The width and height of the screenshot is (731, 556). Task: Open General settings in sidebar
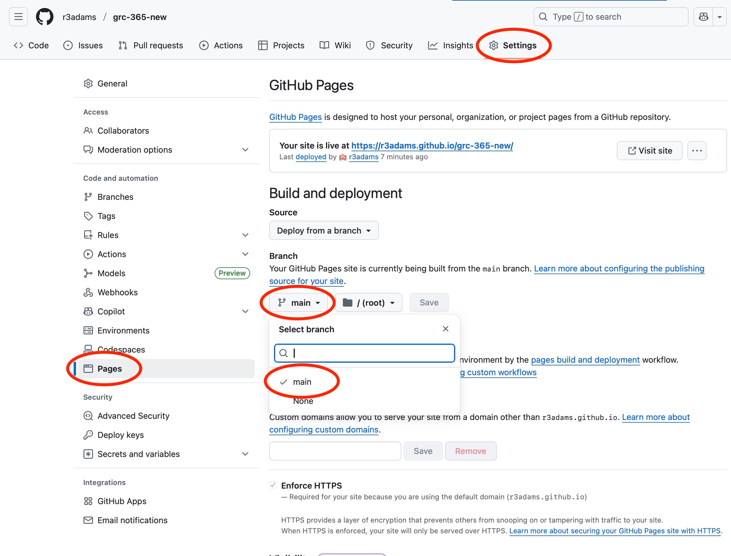[x=166, y=84]
